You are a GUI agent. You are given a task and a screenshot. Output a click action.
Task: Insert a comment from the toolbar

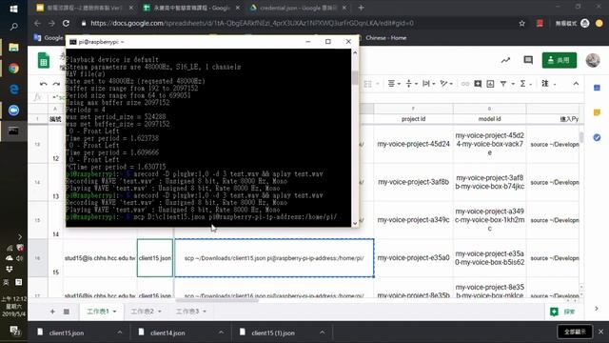tap(478, 84)
